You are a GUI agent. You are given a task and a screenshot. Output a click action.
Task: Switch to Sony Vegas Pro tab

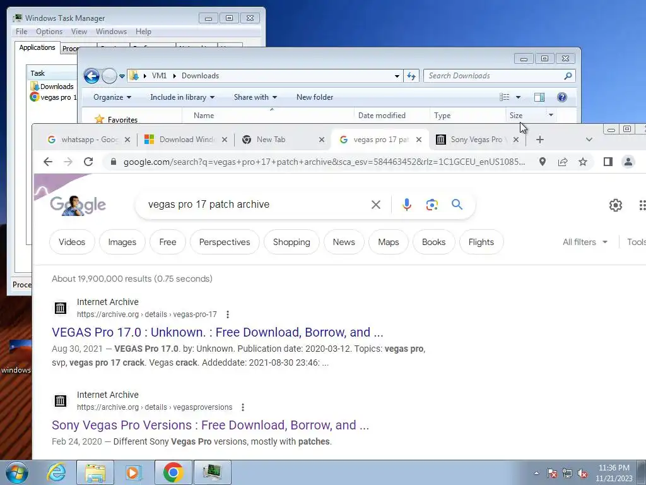pos(477,140)
